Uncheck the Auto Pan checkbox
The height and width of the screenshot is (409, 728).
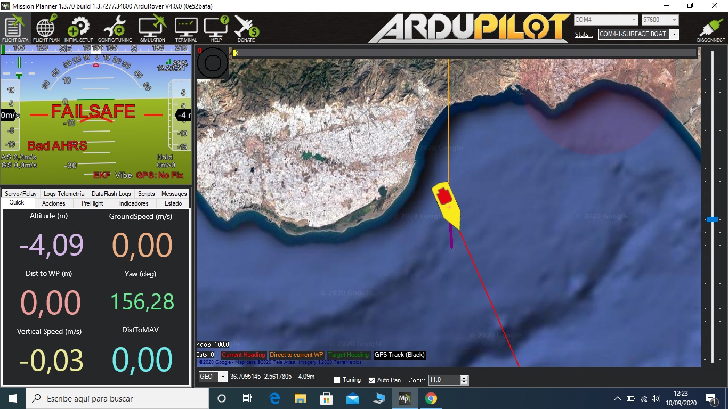coord(372,380)
